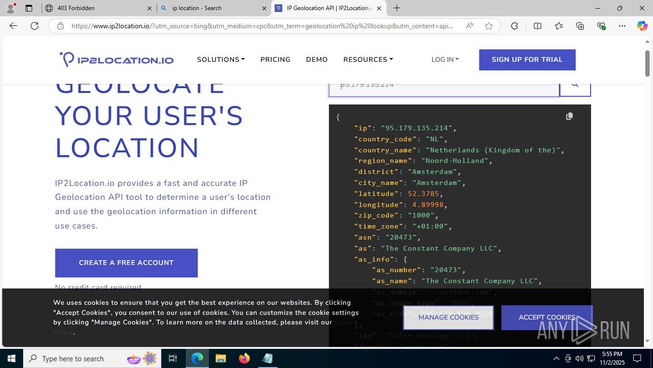The image size is (653, 368).
Task: Close the 403 Forbidden tab
Action: [149, 8]
